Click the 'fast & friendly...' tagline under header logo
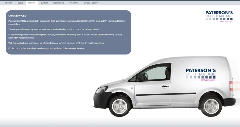 coord(226,22)
